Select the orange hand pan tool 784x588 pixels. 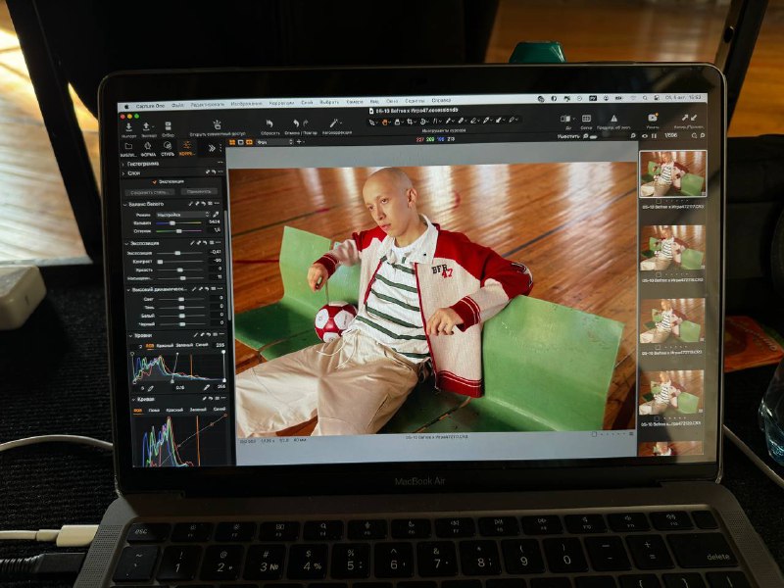point(385,122)
